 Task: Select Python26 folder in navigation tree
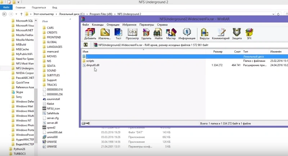pyautogui.click(x=17, y=149)
